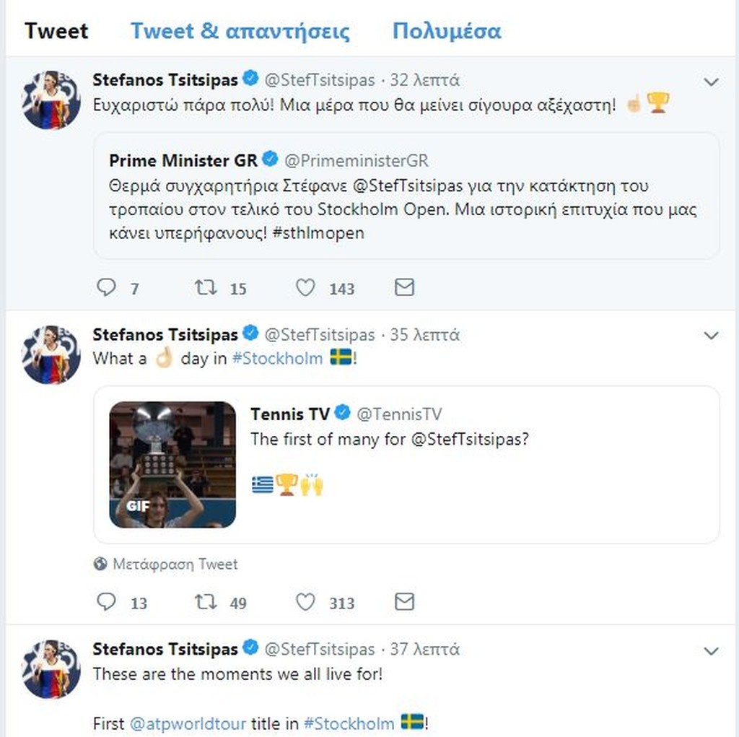Send the 32-minute-old tweet via direct message
739x737 pixels.
[404, 288]
